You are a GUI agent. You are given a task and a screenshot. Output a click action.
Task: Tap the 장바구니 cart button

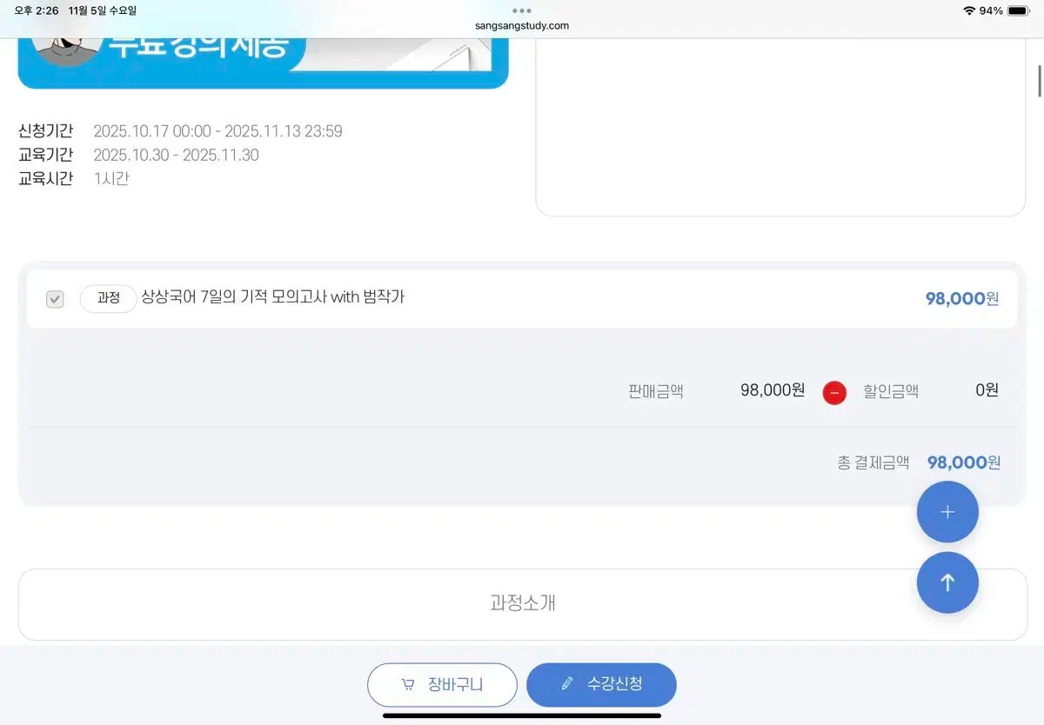(442, 684)
